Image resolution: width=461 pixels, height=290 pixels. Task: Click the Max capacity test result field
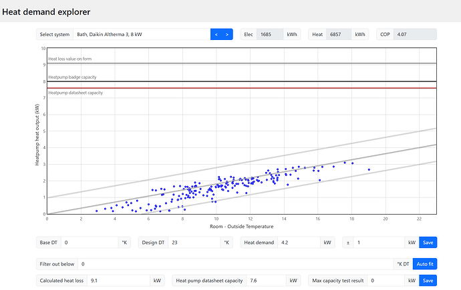tap(386, 281)
